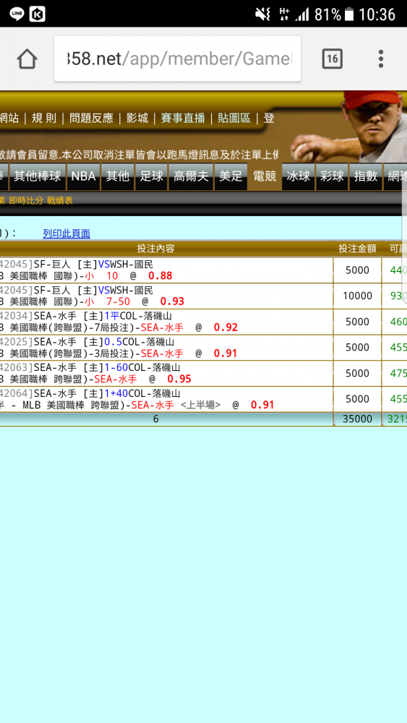Viewport: 407px width, 723px height.
Task: Select the 其他 tab
Action: pos(118,176)
